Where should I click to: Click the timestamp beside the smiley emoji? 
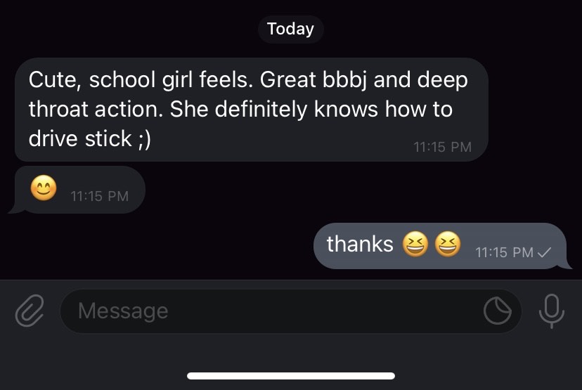[100, 196]
